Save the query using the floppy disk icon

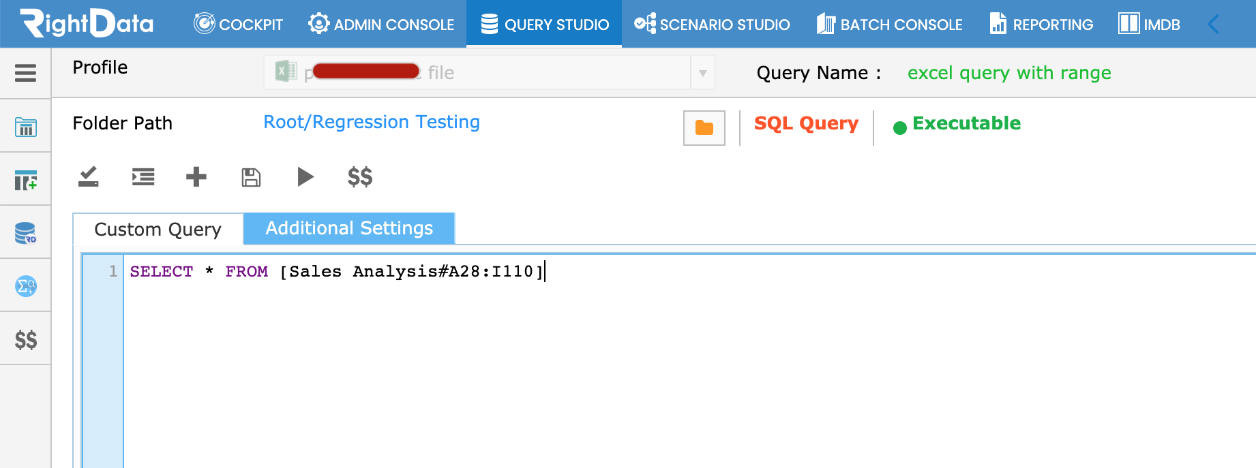(251, 177)
